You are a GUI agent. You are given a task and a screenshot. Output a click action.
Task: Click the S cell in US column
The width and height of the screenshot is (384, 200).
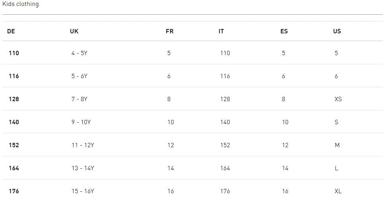click(x=337, y=122)
